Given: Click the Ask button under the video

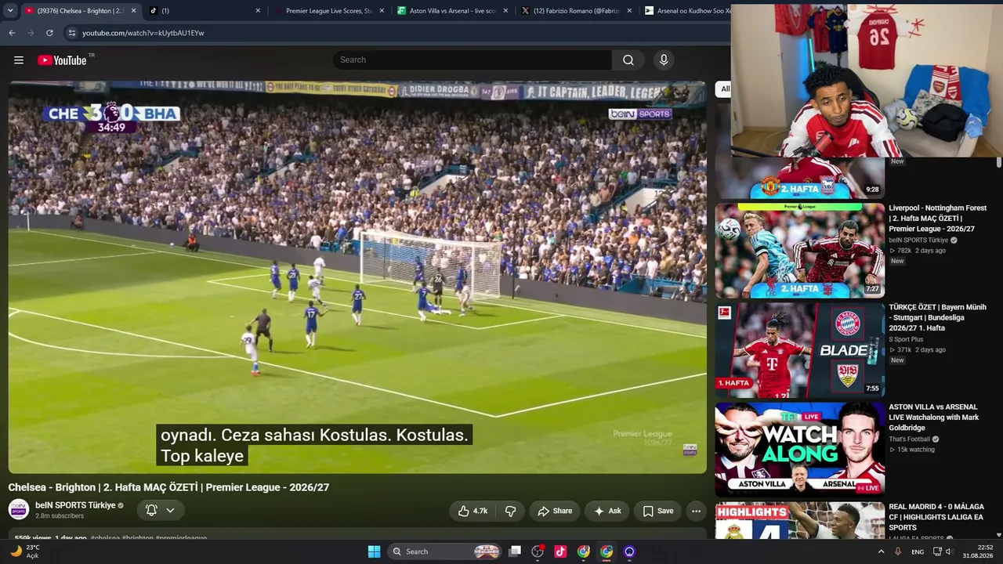Looking at the screenshot, I should click(607, 511).
